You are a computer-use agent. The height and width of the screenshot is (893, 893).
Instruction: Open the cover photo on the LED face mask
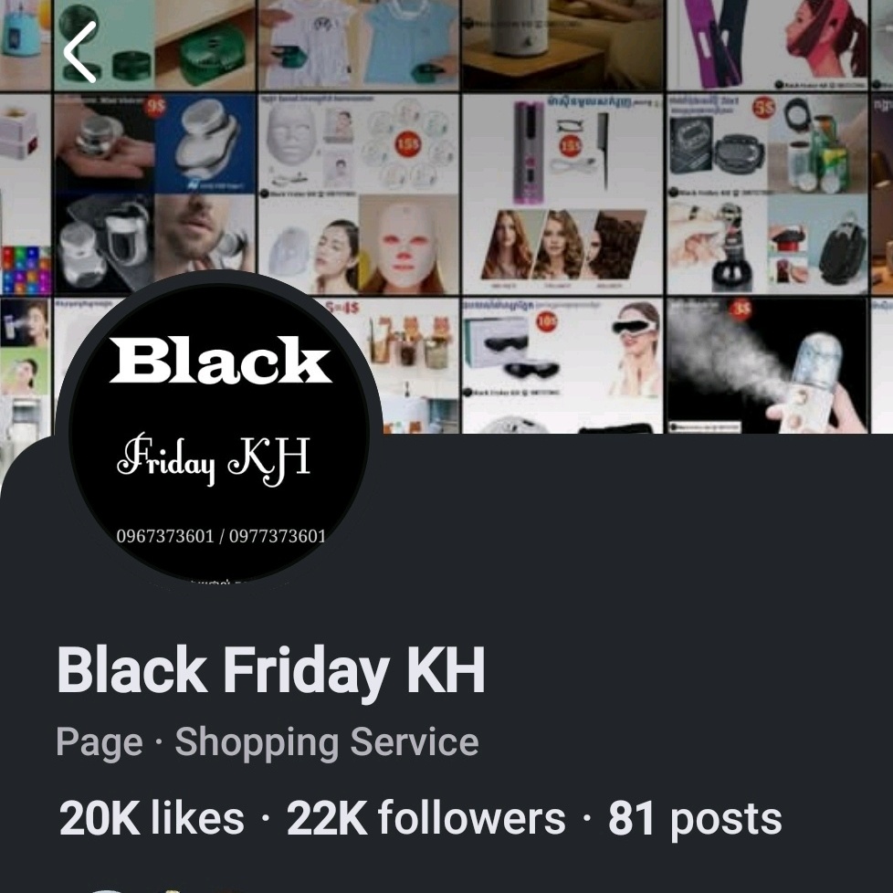[x=358, y=194]
